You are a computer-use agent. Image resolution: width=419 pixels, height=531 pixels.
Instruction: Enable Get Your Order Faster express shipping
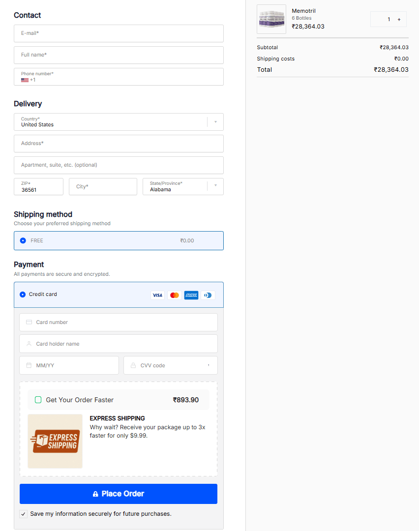[38, 400]
